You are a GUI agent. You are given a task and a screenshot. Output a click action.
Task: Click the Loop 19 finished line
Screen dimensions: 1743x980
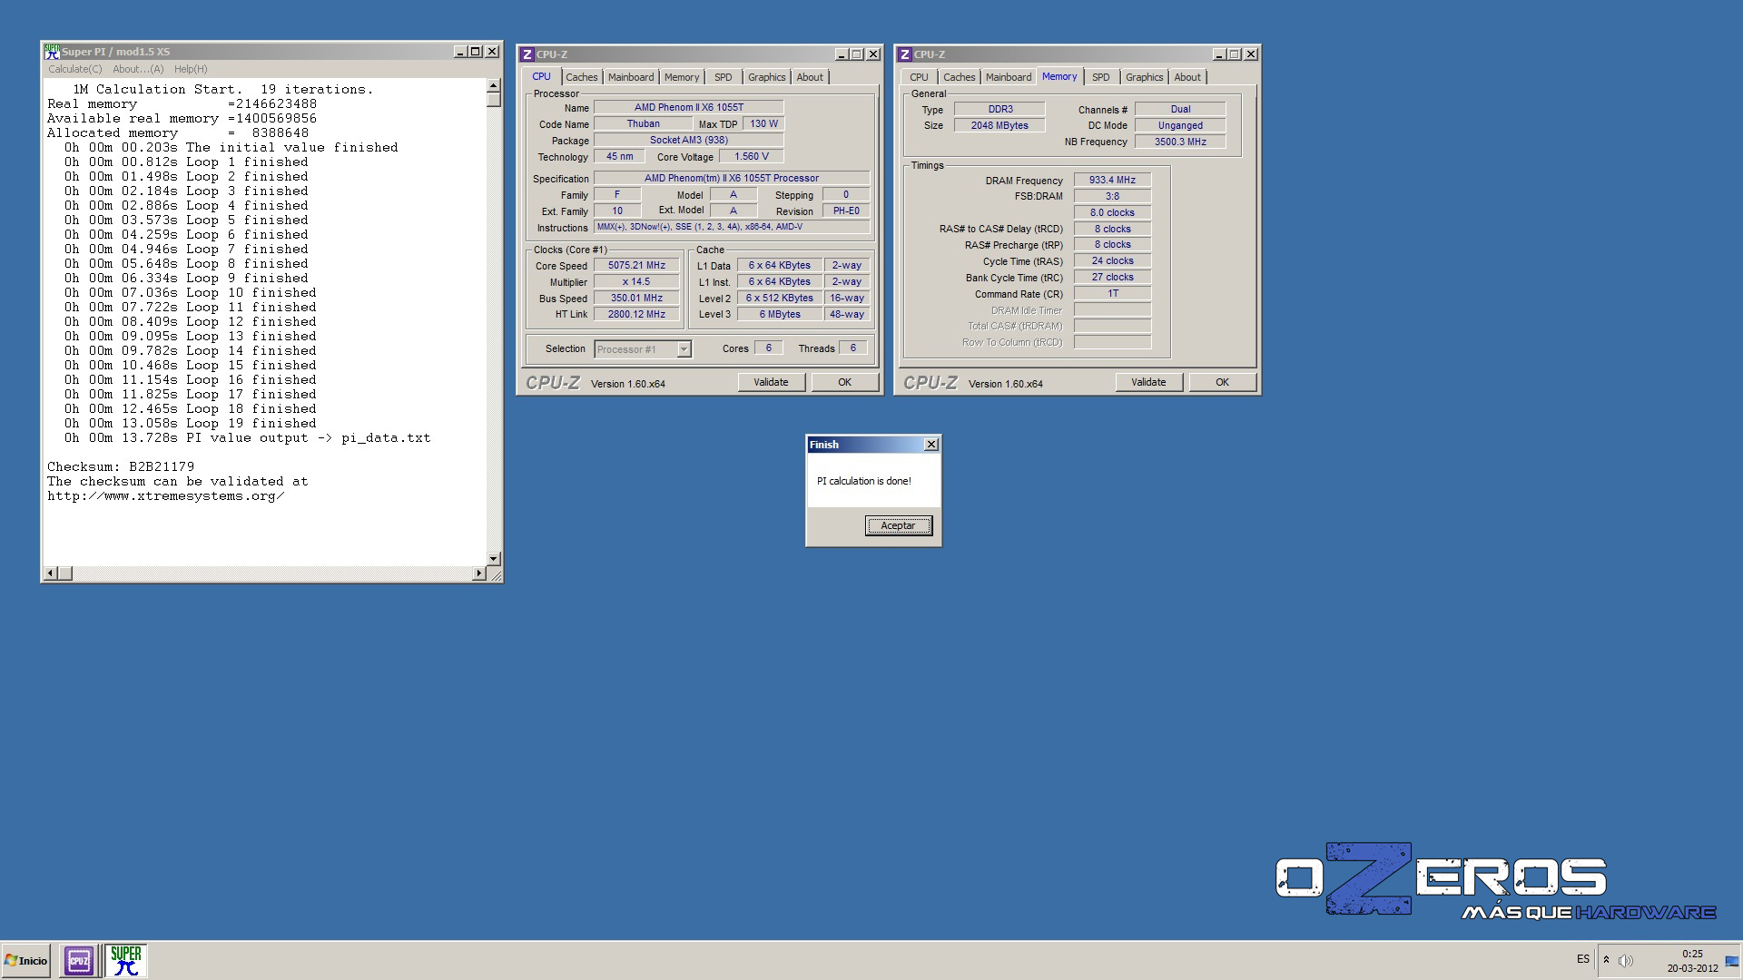click(191, 423)
